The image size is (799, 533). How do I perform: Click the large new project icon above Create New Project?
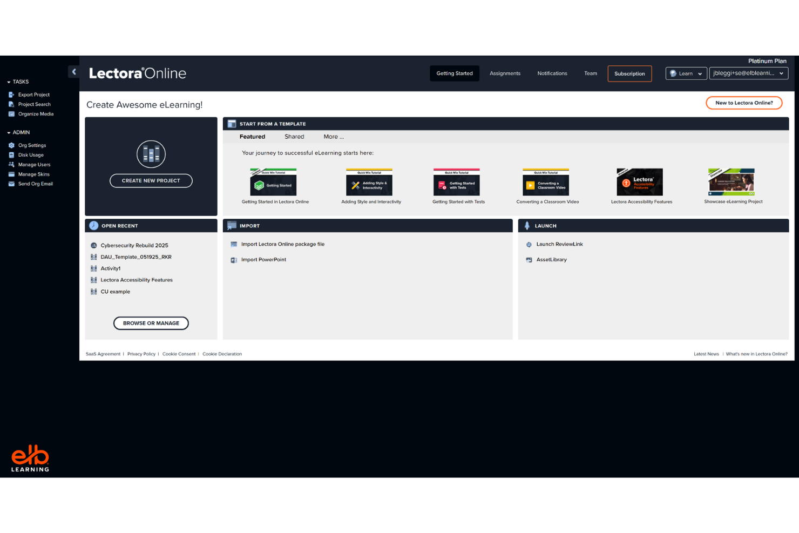coord(151,154)
